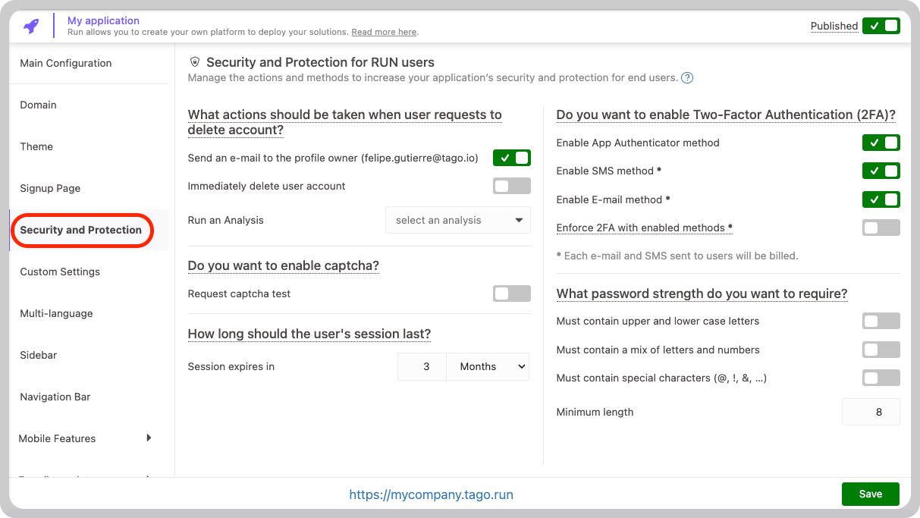This screenshot has height=518, width=920.
Task: Disable send e-mail to profile owner
Action: point(512,158)
